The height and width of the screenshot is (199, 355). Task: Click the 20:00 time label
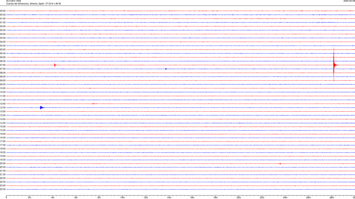pyautogui.click(x=3, y=164)
